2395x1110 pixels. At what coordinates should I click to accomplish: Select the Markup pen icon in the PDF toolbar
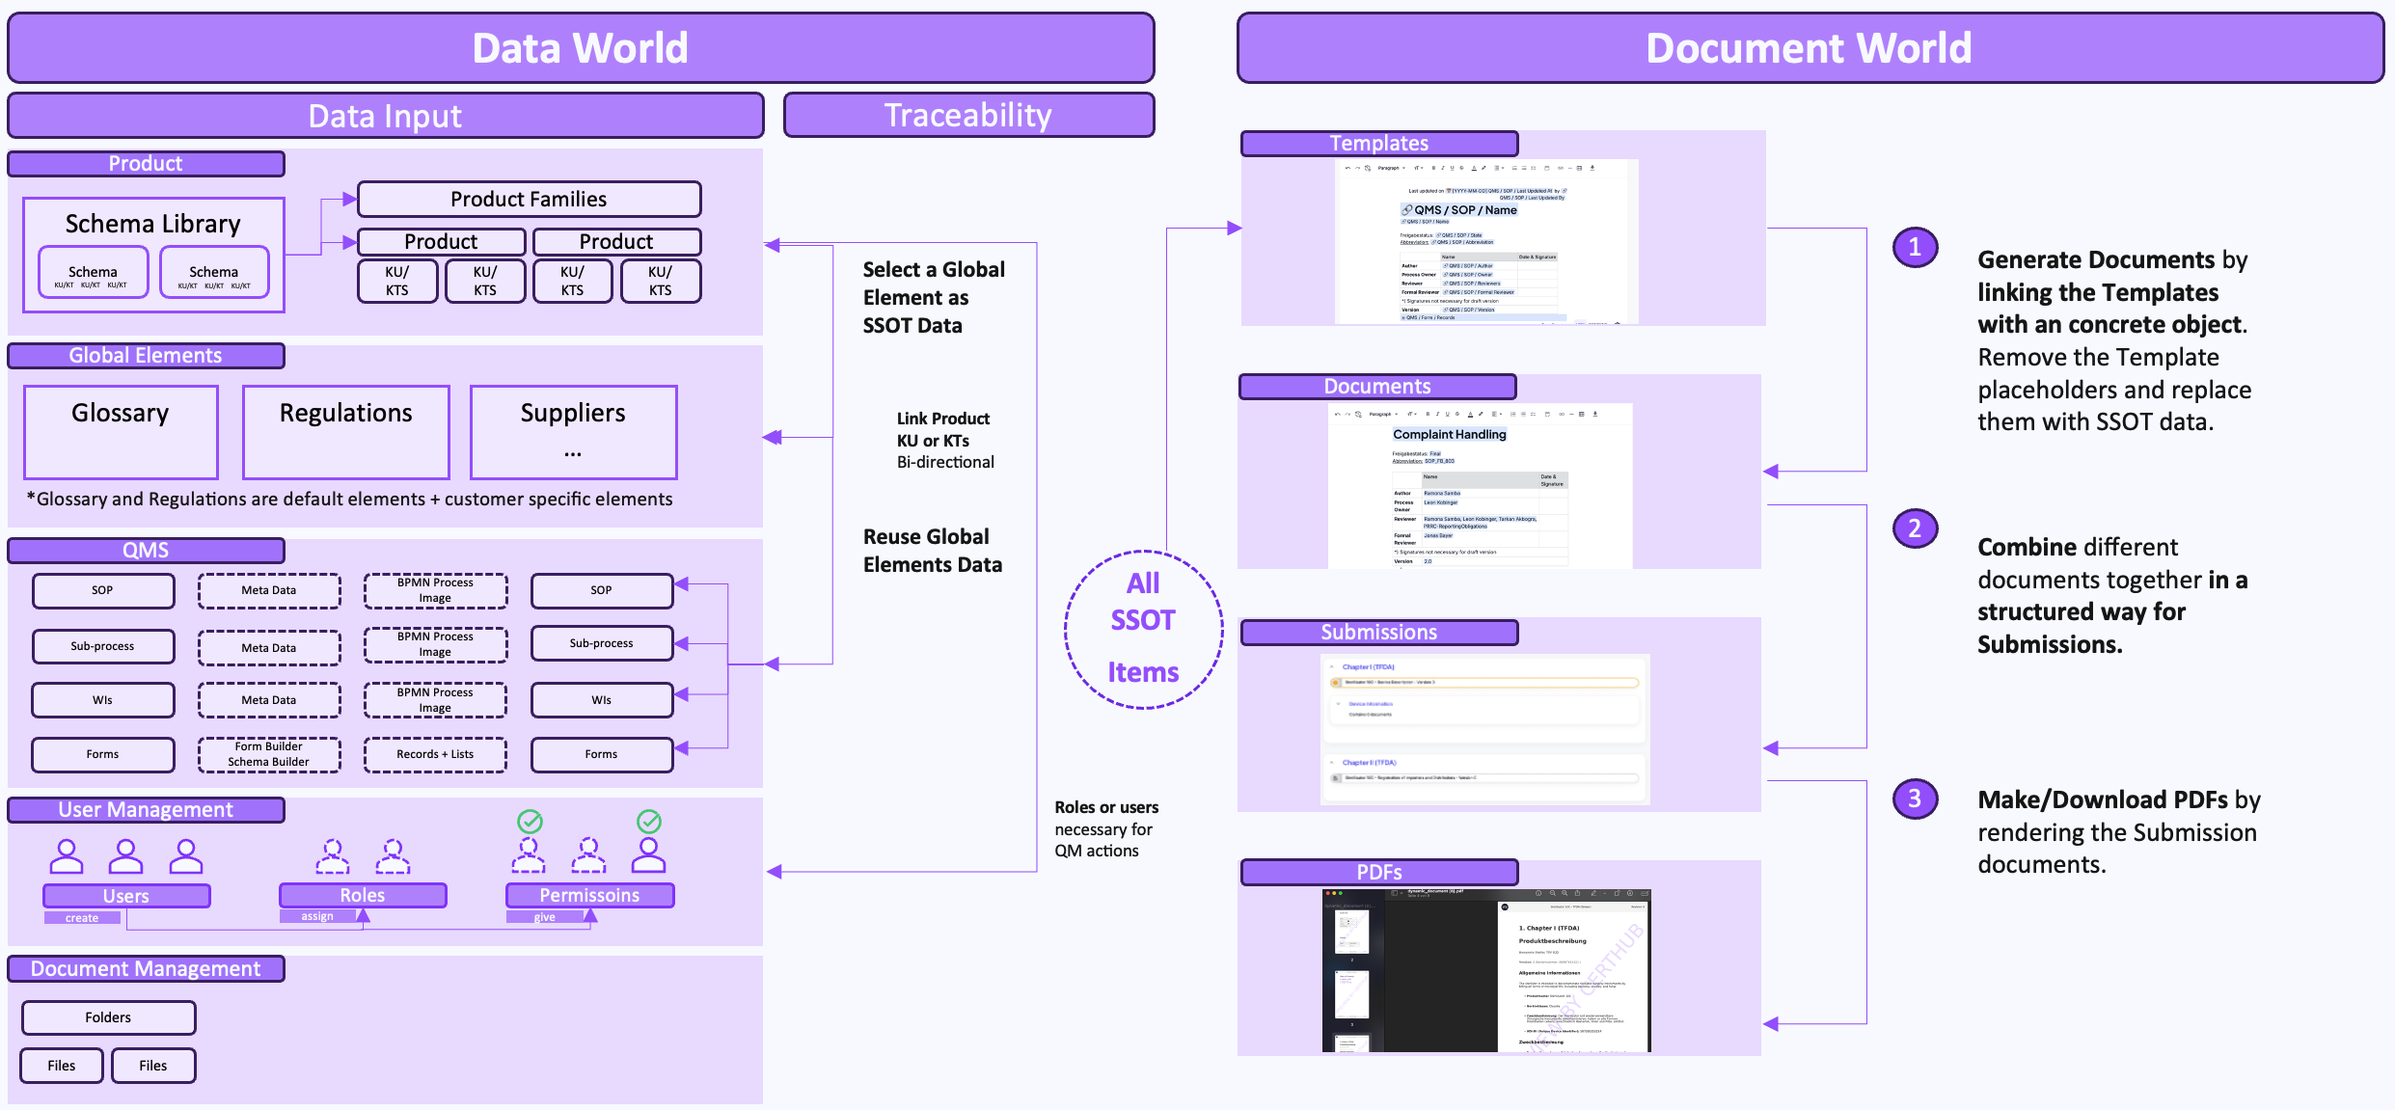(1594, 893)
